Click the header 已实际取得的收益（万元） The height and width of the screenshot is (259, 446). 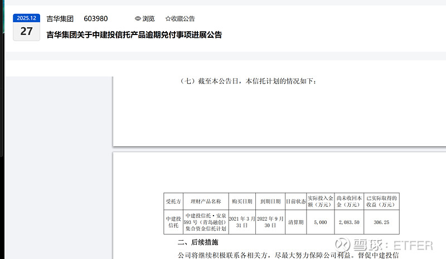pos(381,201)
